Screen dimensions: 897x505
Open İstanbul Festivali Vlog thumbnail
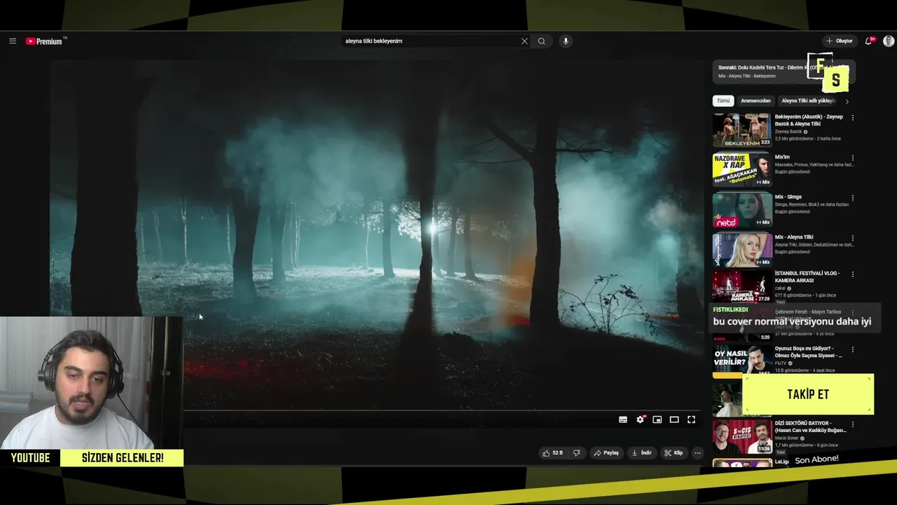click(741, 286)
